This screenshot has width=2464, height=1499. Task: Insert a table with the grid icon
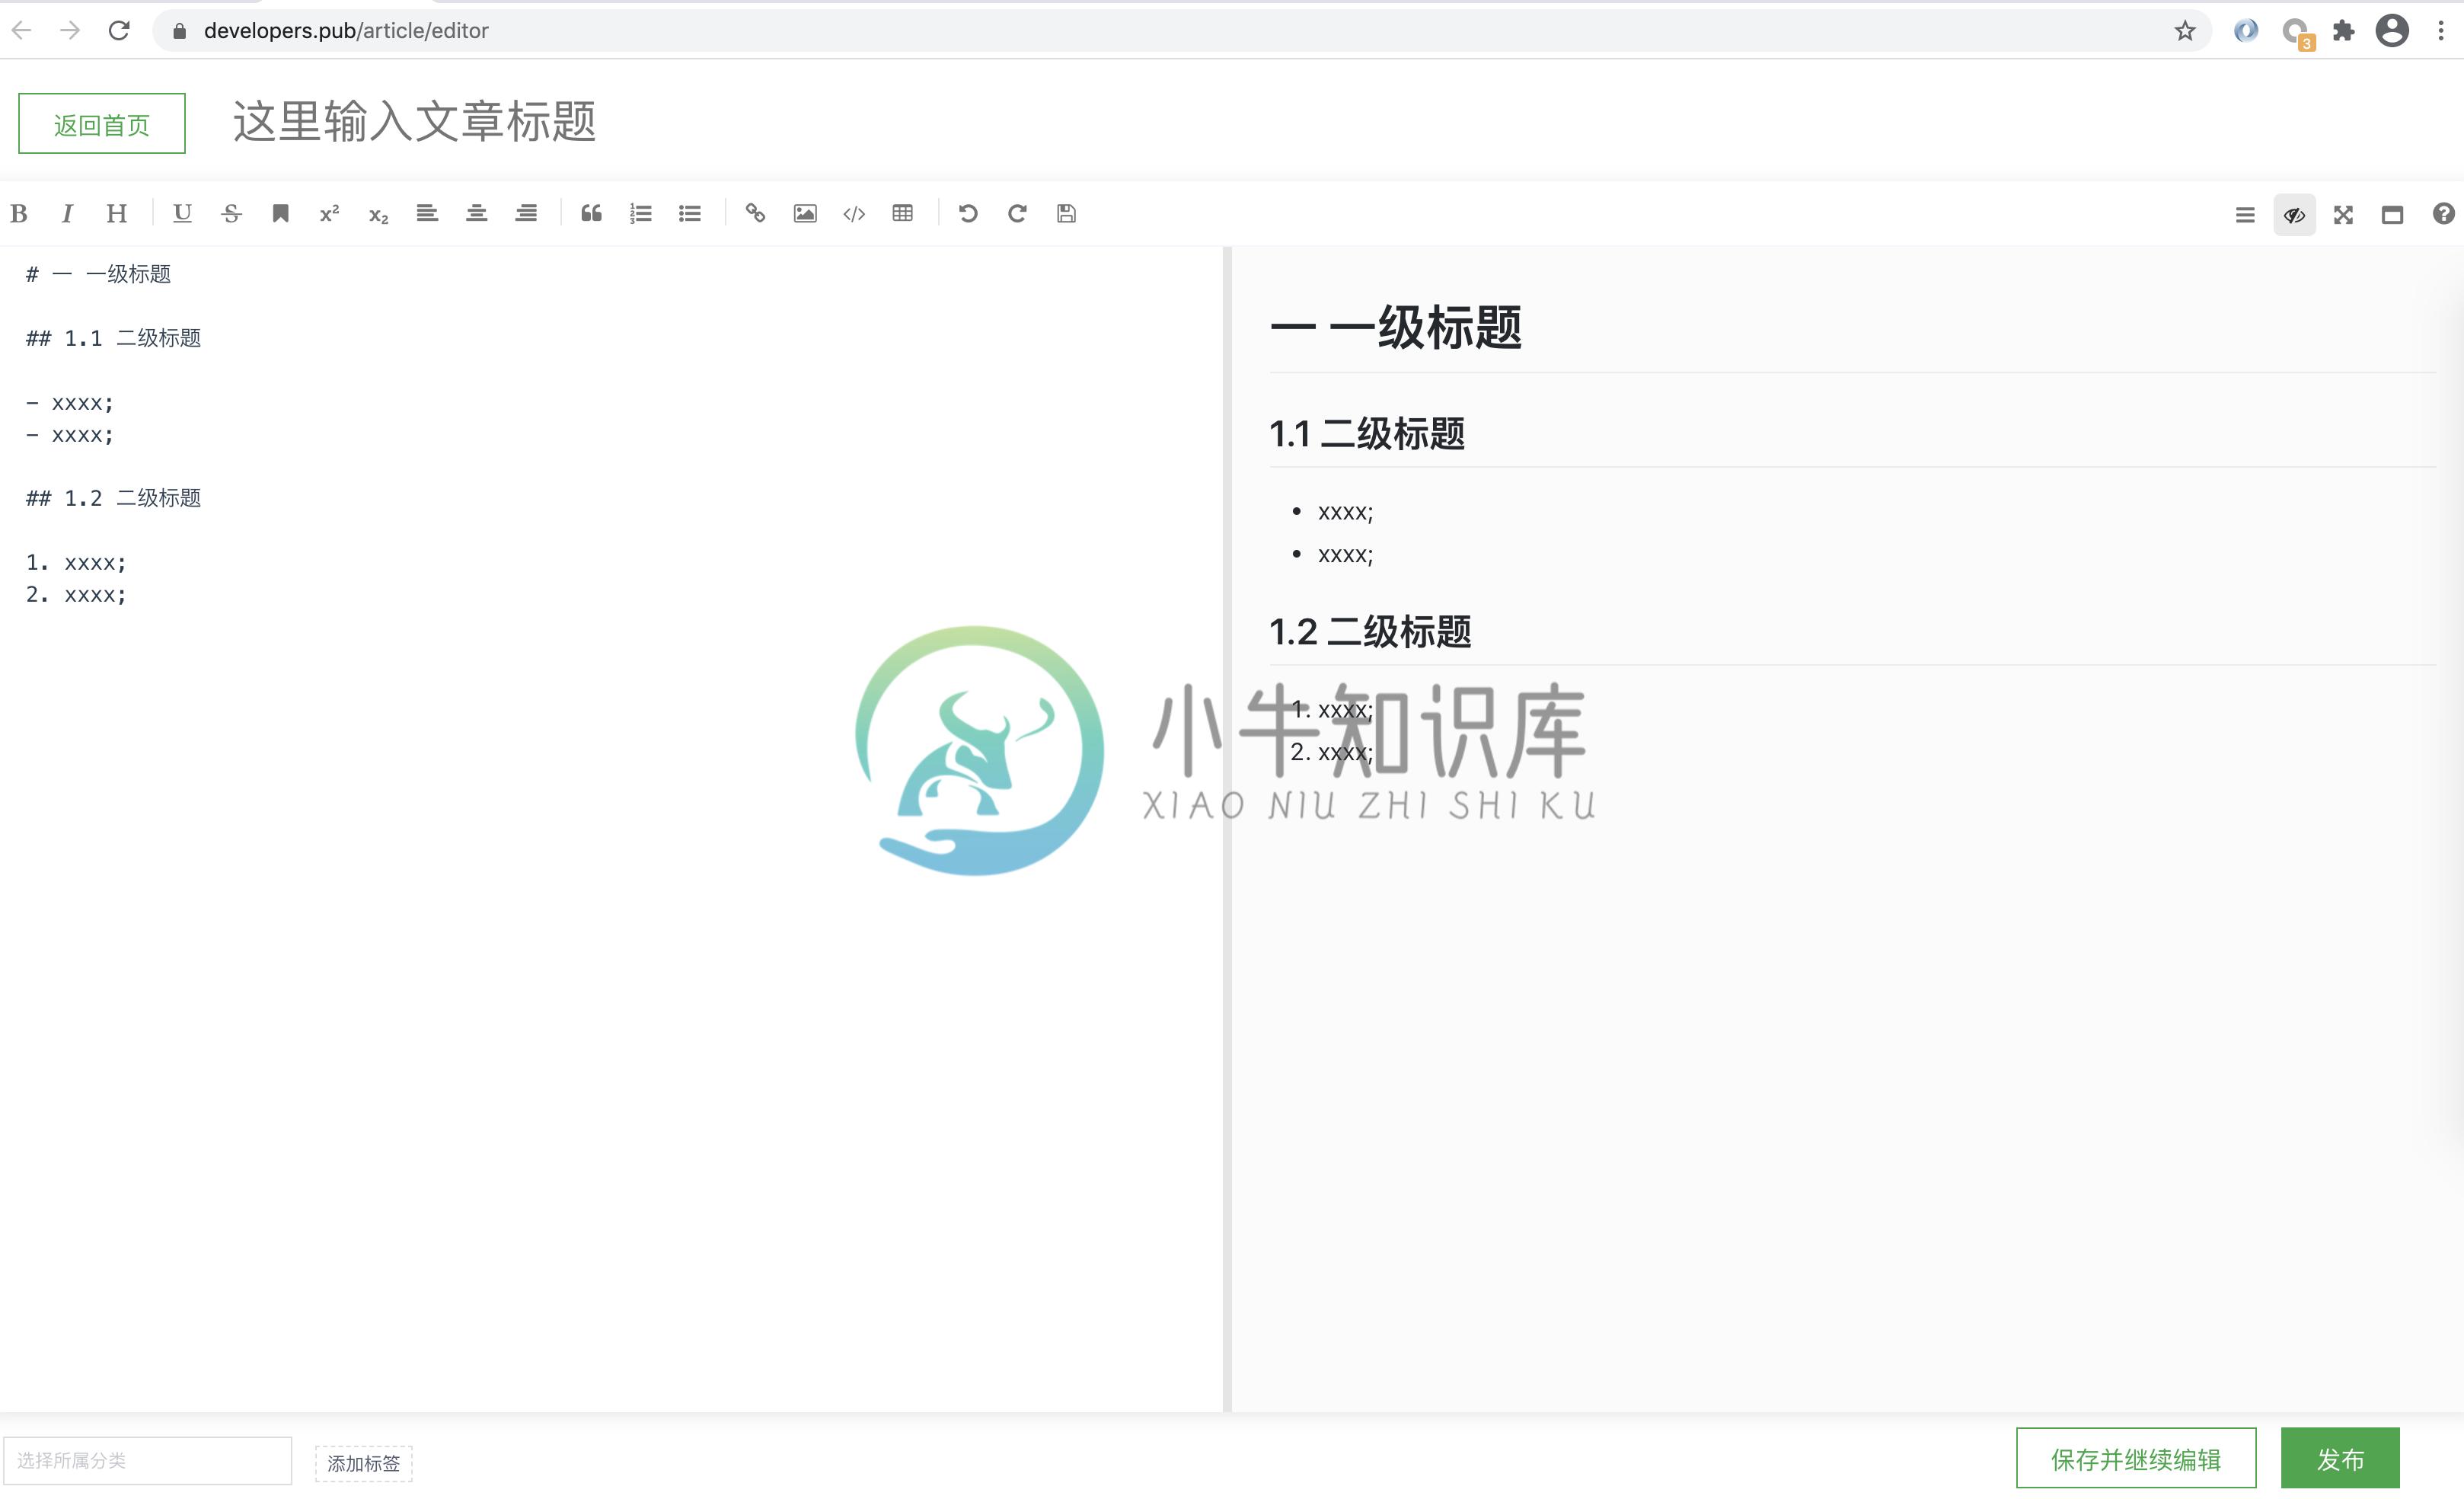(x=903, y=213)
